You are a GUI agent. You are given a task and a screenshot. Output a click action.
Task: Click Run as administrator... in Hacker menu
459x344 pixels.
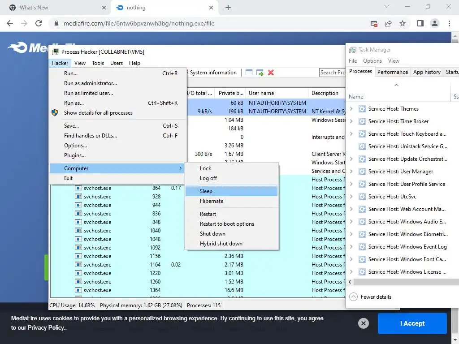point(117,83)
